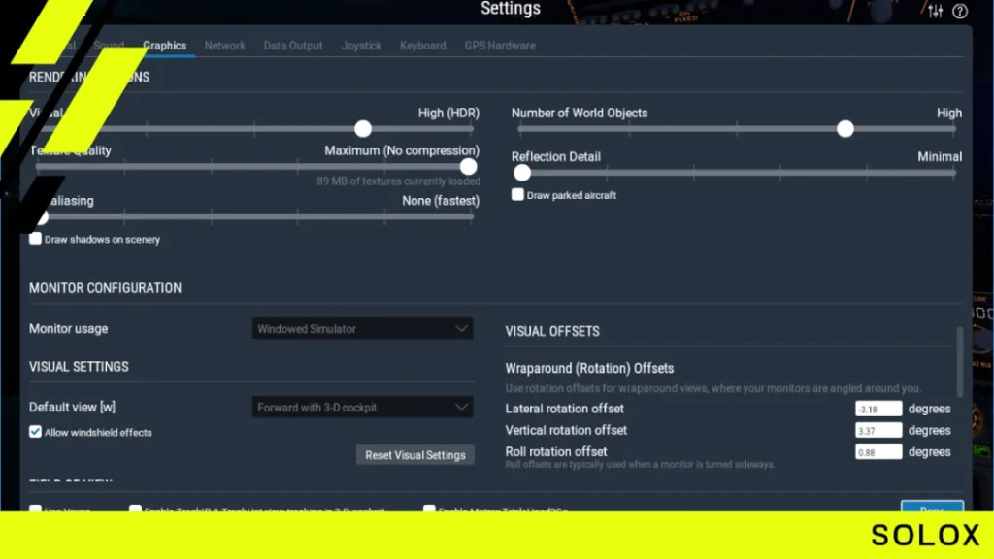Enable Draw parked aircraft checkbox
The width and height of the screenshot is (994, 559).
coord(518,194)
